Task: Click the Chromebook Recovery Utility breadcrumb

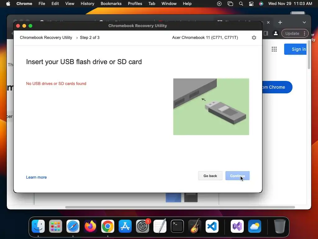Action: click(46, 38)
